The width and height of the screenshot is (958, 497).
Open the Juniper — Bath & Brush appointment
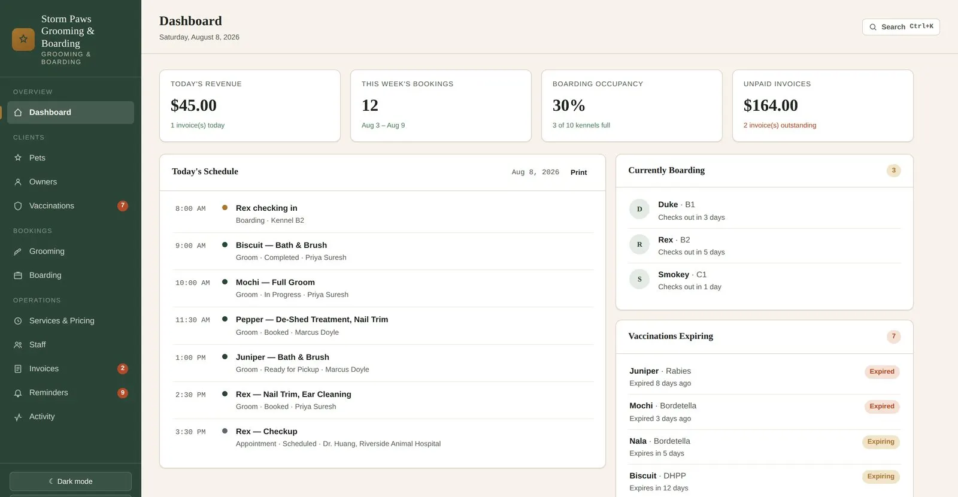click(383, 363)
